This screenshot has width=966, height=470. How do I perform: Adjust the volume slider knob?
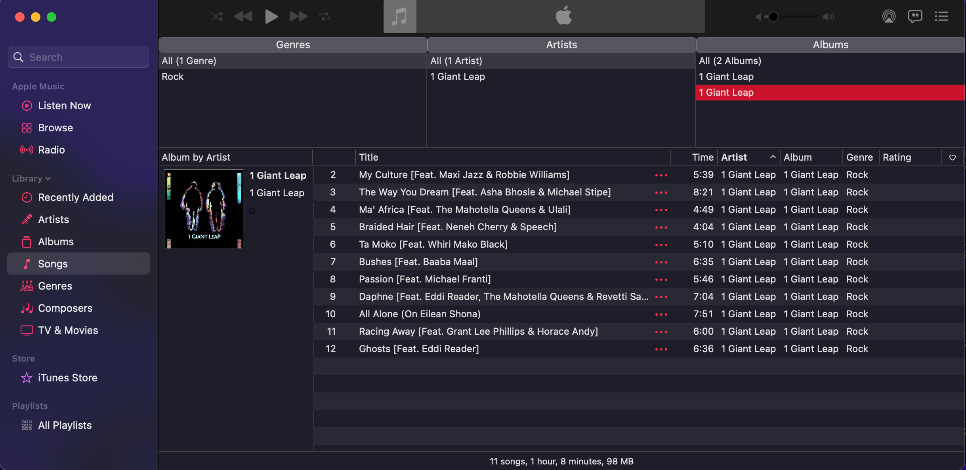click(x=773, y=17)
